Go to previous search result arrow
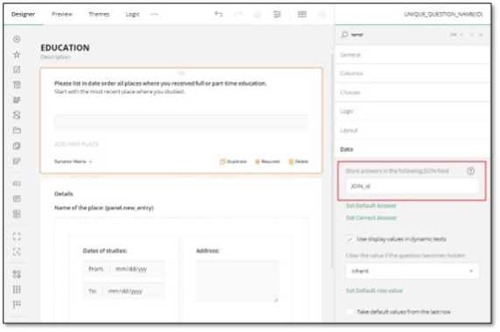The width and height of the screenshot is (500, 332). pyautogui.click(x=462, y=34)
